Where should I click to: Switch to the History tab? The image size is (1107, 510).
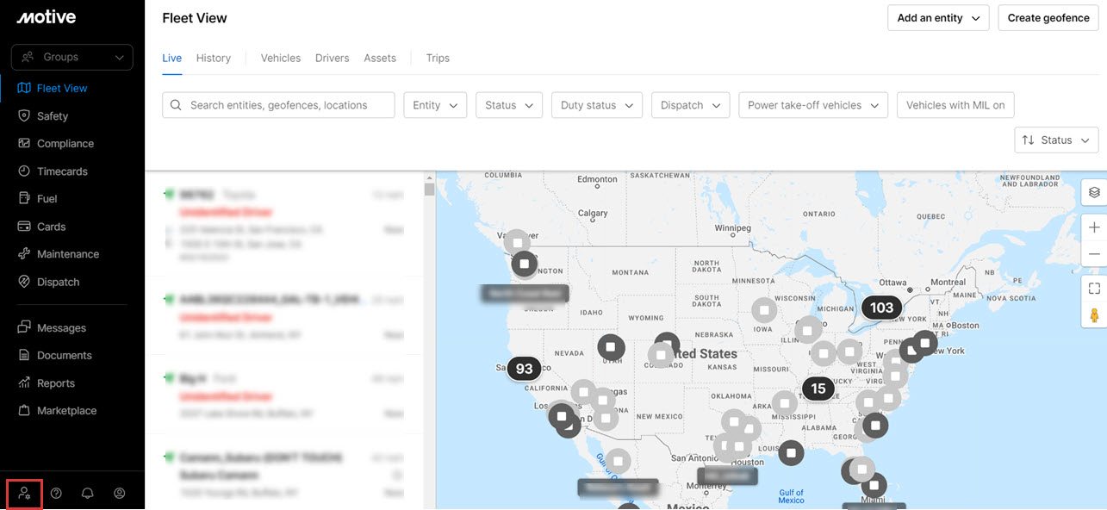(214, 59)
